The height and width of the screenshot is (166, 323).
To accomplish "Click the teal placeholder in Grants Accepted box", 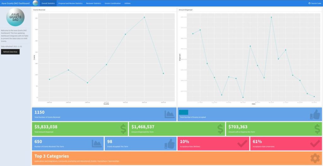I will 183,112.
